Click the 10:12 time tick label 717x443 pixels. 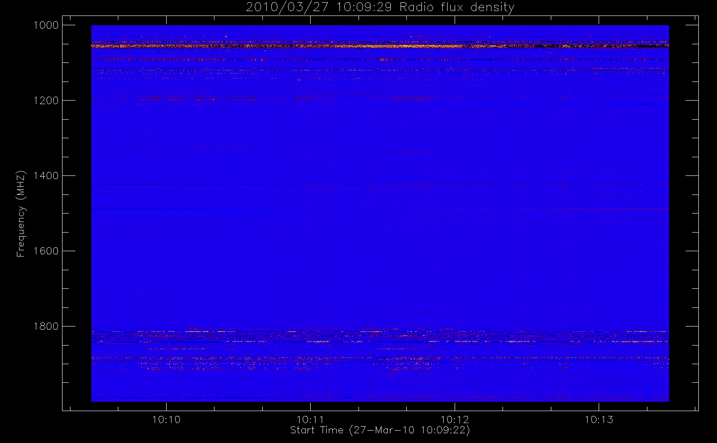[x=455, y=420]
